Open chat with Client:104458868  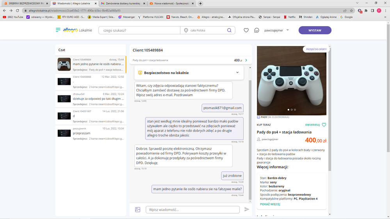(x=91, y=82)
